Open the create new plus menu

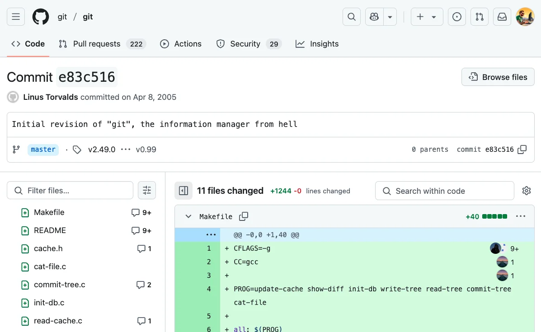pyautogui.click(x=427, y=17)
